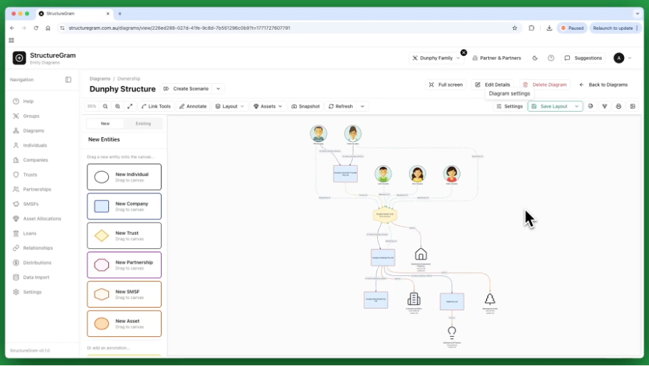649x366 pixels.
Task: Open Companies in the sidebar
Action: [35, 160]
